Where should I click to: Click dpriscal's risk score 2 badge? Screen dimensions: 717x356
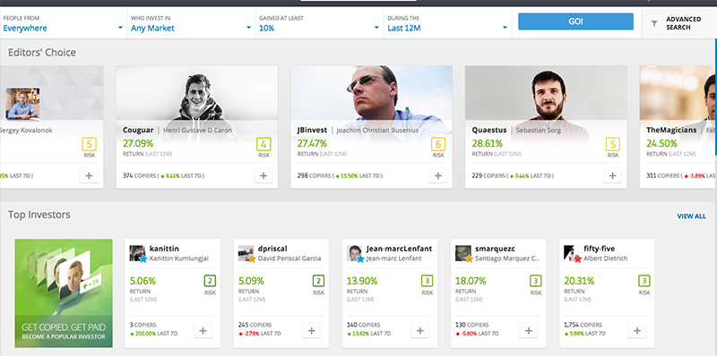point(319,281)
